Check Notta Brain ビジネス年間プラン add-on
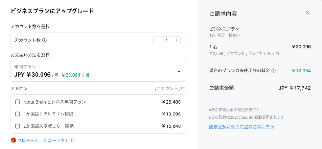The width and height of the screenshot is (322, 149). click(x=18, y=102)
